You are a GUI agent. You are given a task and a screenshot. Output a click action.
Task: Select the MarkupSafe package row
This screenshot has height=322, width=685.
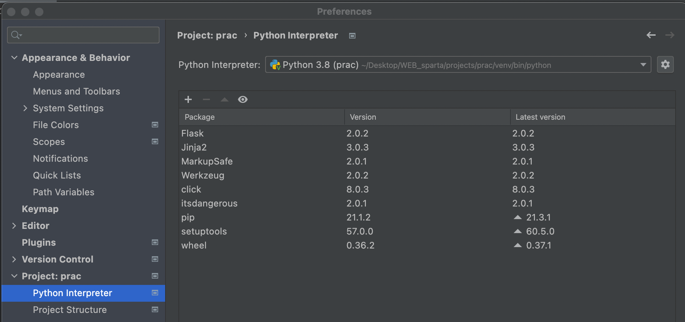pos(427,161)
